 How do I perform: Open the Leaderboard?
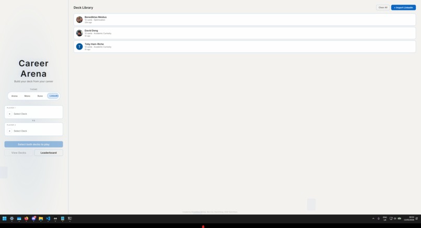[x=49, y=153]
